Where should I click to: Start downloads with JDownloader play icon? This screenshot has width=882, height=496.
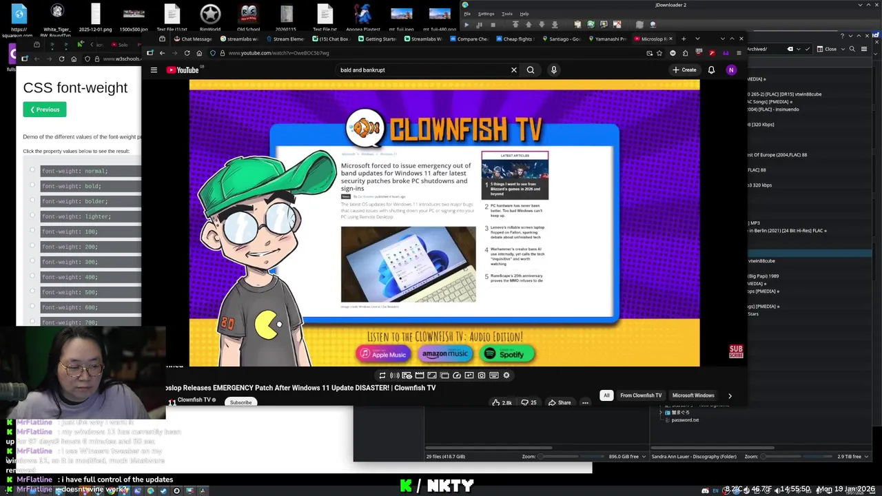point(466,25)
